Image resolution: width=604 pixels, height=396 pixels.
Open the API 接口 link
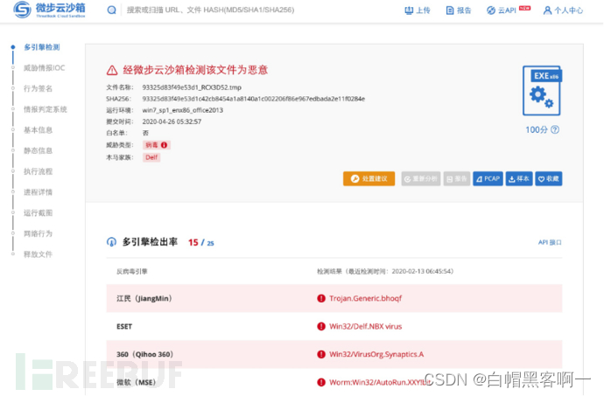550,242
